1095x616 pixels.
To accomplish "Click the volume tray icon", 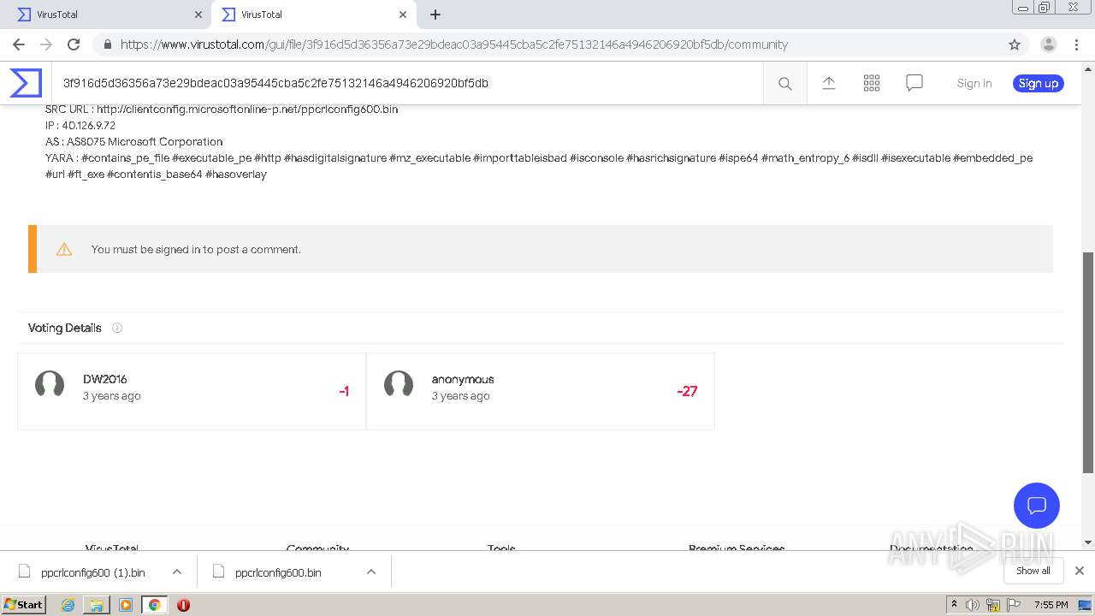I will (x=973, y=605).
